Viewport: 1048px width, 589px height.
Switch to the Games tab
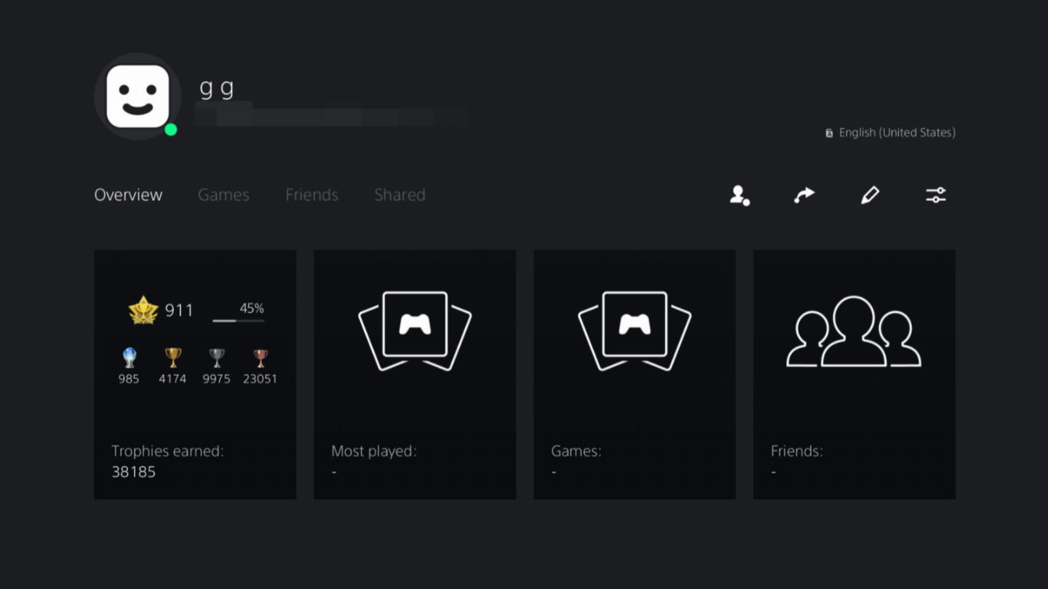pyautogui.click(x=223, y=195)
